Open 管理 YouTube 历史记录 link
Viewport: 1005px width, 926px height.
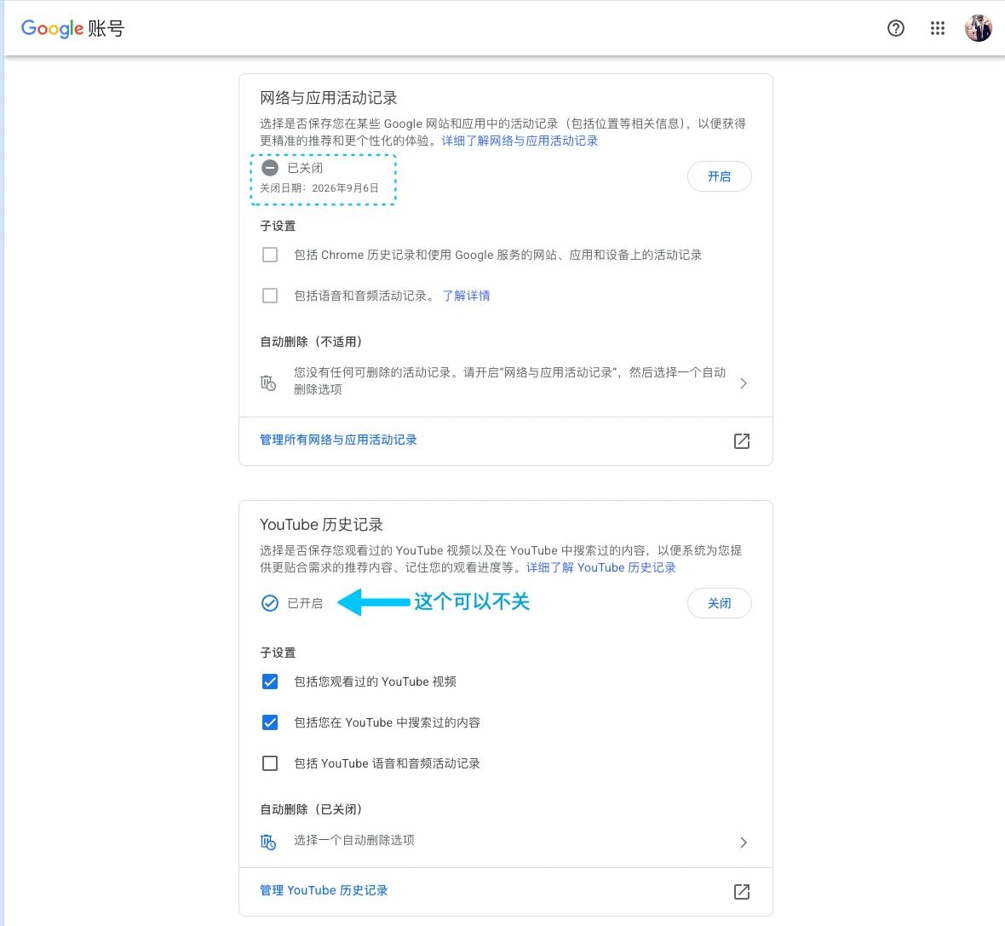(x=324, y=891)
